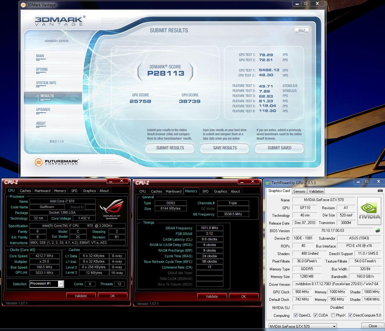The height and width of the screenshot is (331, 385).
Task: Click the SAVE RESULTS button
Action: coord(225,148)
